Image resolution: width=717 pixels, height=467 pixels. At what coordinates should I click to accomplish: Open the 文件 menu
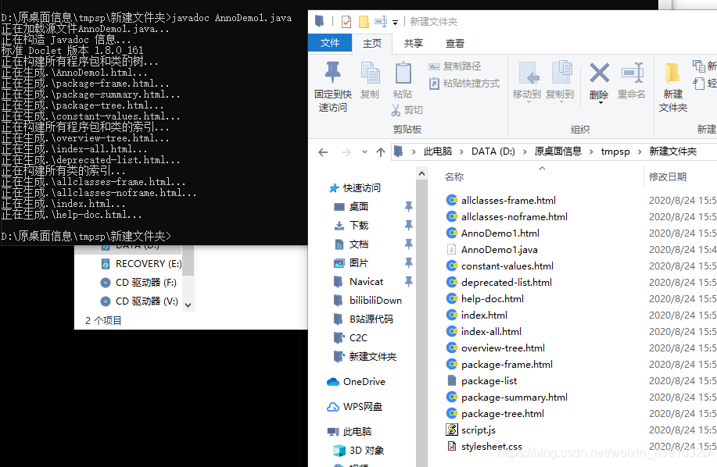pos(330,44)
